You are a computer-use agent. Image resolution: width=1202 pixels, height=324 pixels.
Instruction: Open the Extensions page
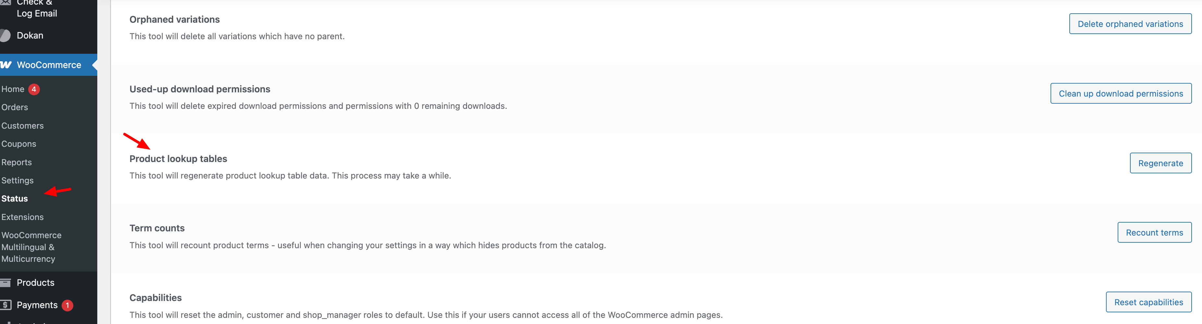pos(22,217)
